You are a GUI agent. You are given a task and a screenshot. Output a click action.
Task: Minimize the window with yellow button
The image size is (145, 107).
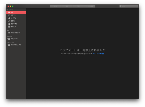pyautogui.click(x=10, y=6)
